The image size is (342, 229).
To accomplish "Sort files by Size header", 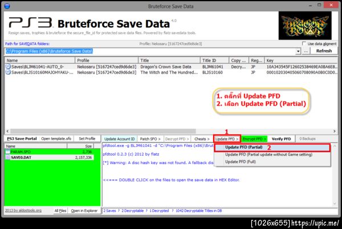I will pos(80,146).
